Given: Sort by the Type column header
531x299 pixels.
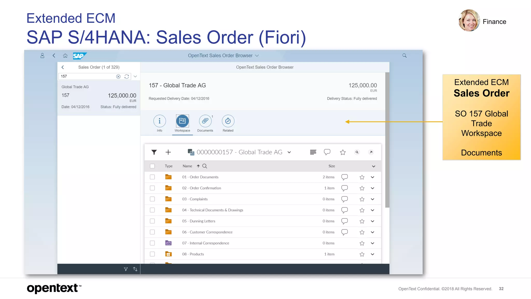Looking at the screenshot, I should (169, 166).
